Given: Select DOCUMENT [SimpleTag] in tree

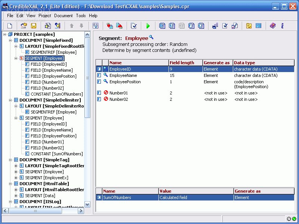Looking at the screenshot, I should 44,160.
